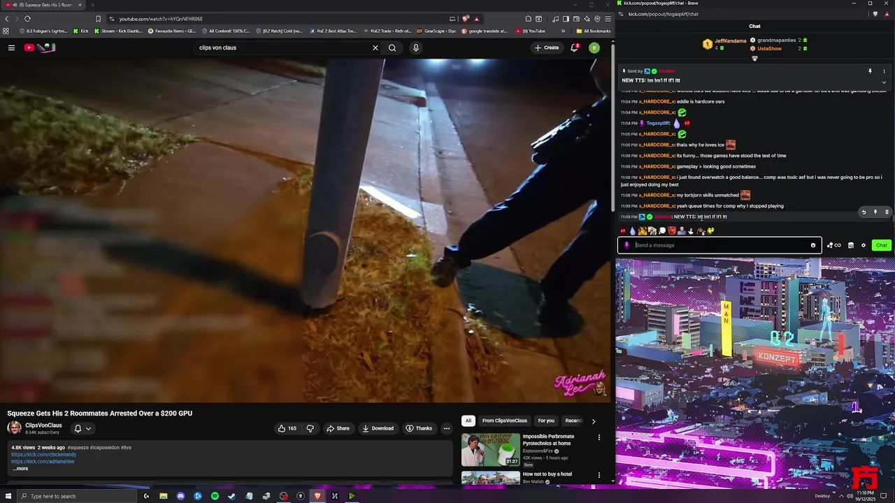Click the Share button
This screenshot has height=503, width=895.
click(x=338, y=428)
